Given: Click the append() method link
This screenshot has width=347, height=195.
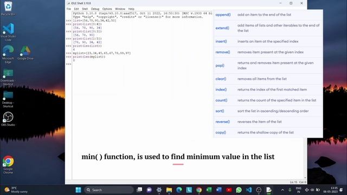Looking at the screenshot, I should [223, 15].
